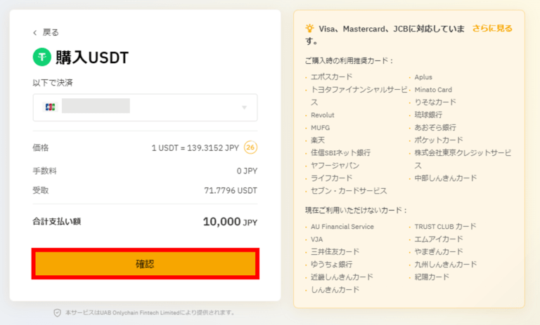Image resolution: width=540 pixels, height=325 pixels.
Task: Click the 価格 label
Action: point(41,148)
